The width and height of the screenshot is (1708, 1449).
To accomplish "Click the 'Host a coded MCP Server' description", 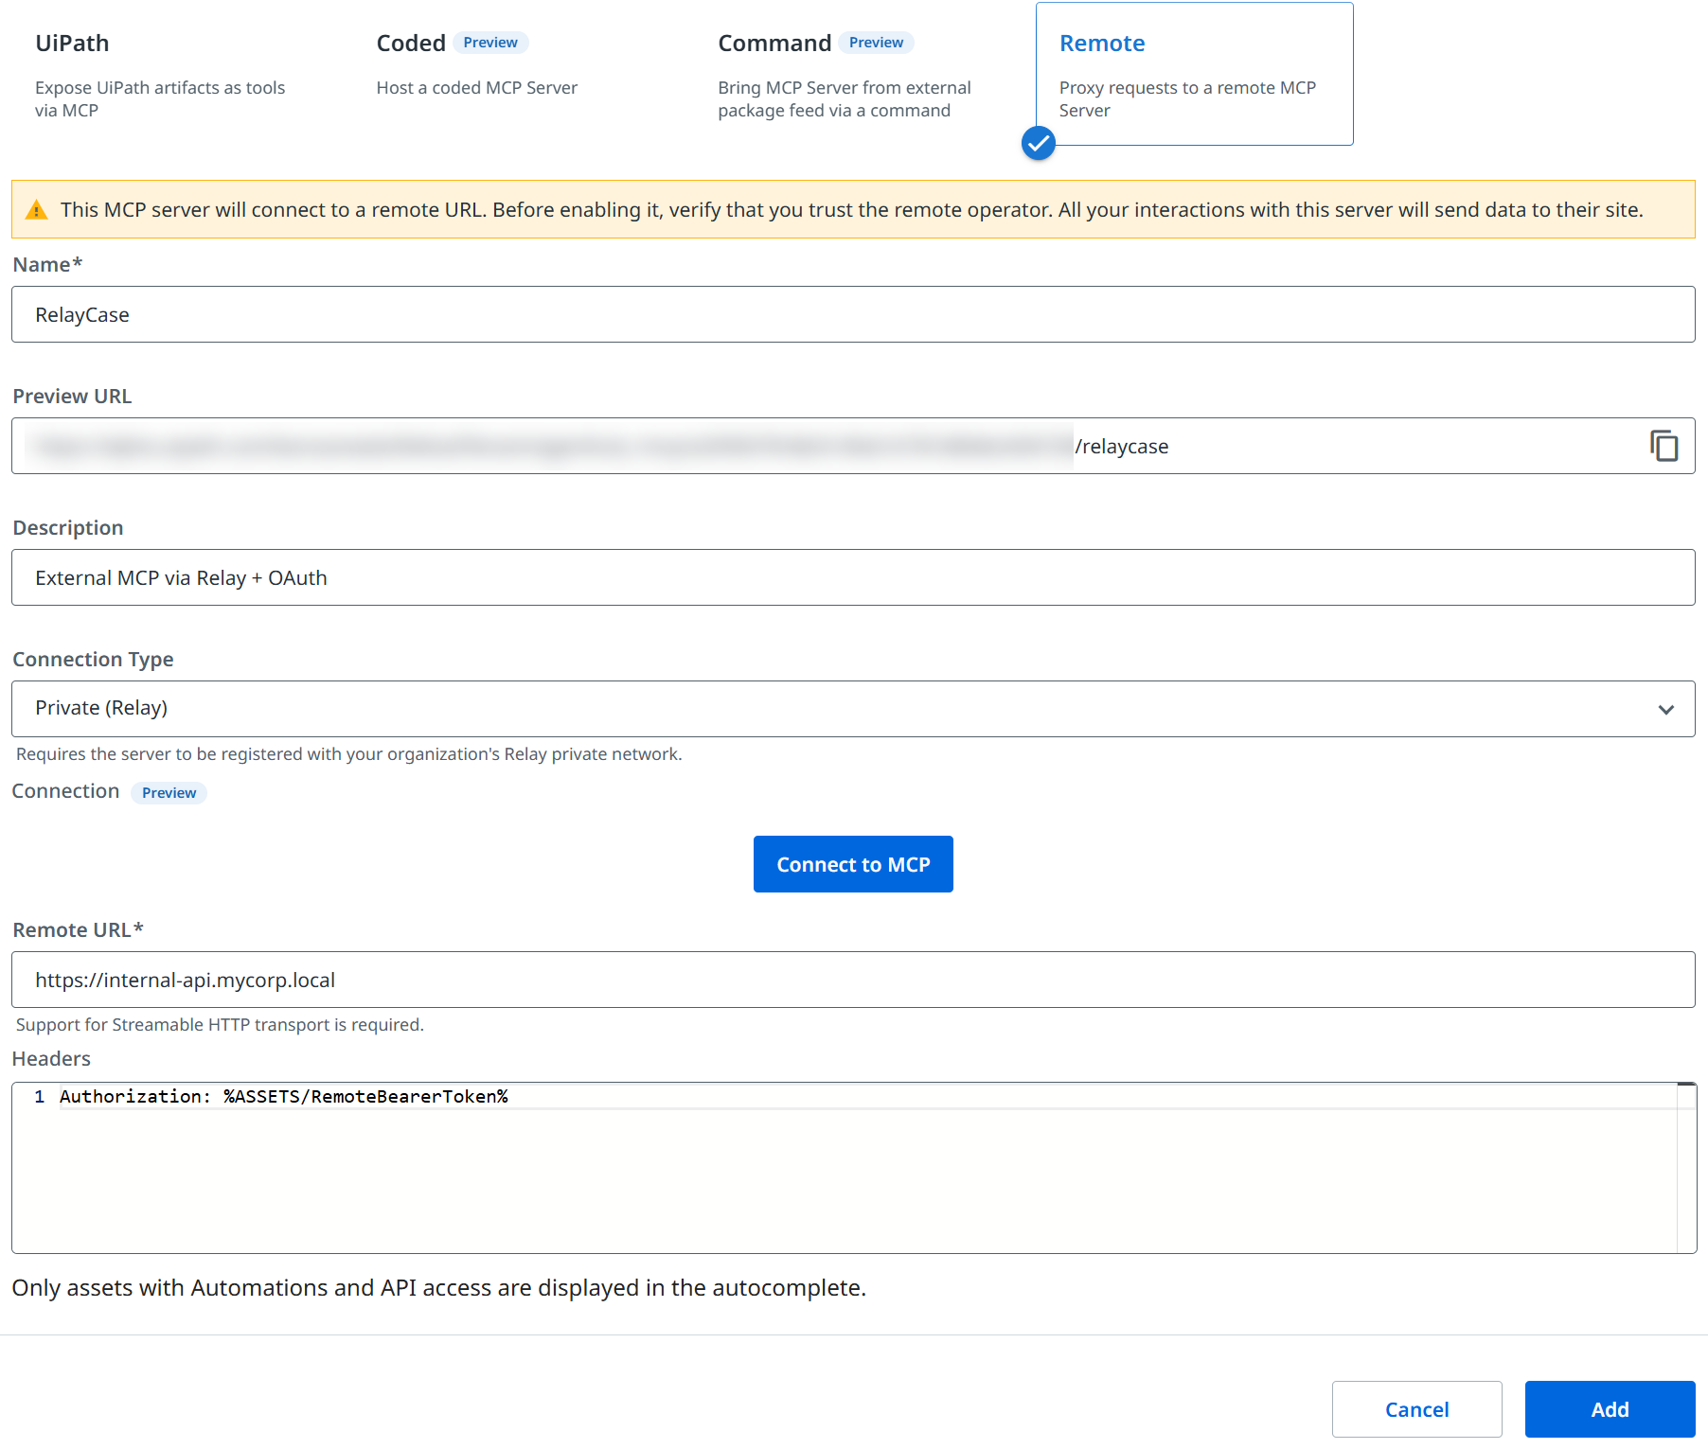I will point(477,88).
